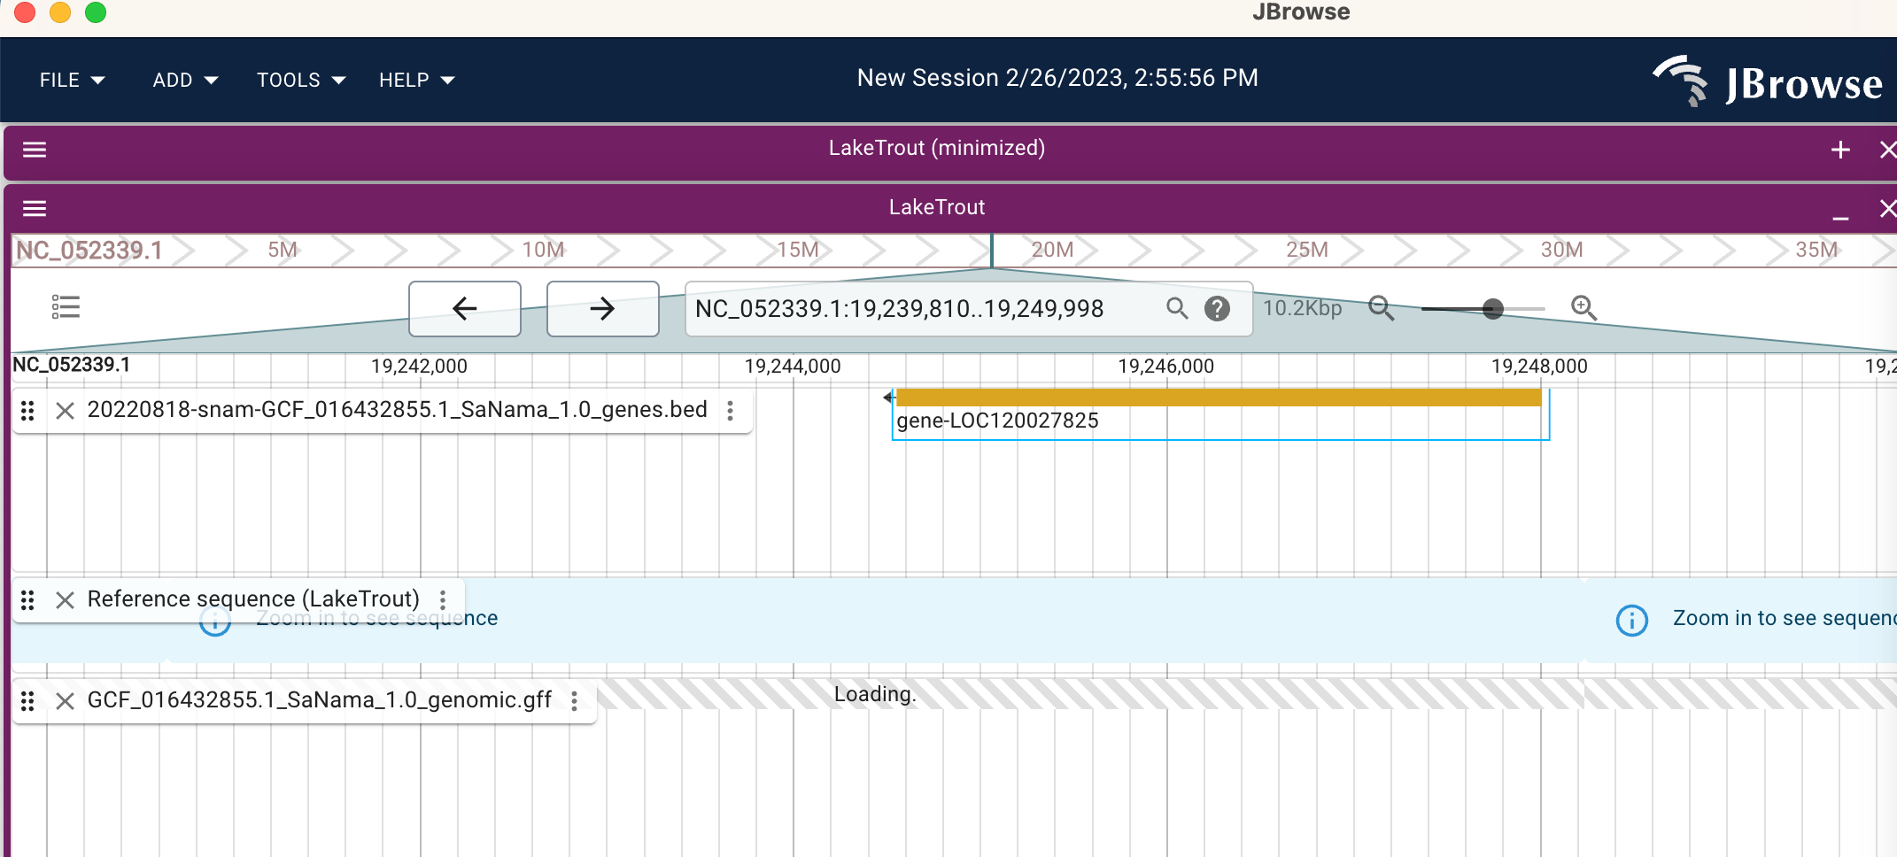Viewport: 1897px width, 857px height.
Task: Click the zoom out magnifier icon
Action: click(1381, 308)
